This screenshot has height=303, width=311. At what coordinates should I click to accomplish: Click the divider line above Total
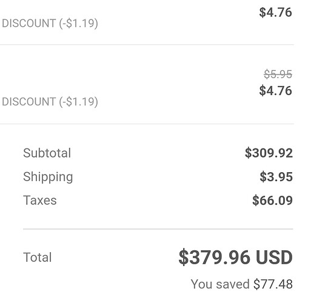(158, 229)
